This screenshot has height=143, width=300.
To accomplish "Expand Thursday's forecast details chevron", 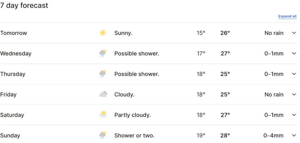I will pos(294,74).
